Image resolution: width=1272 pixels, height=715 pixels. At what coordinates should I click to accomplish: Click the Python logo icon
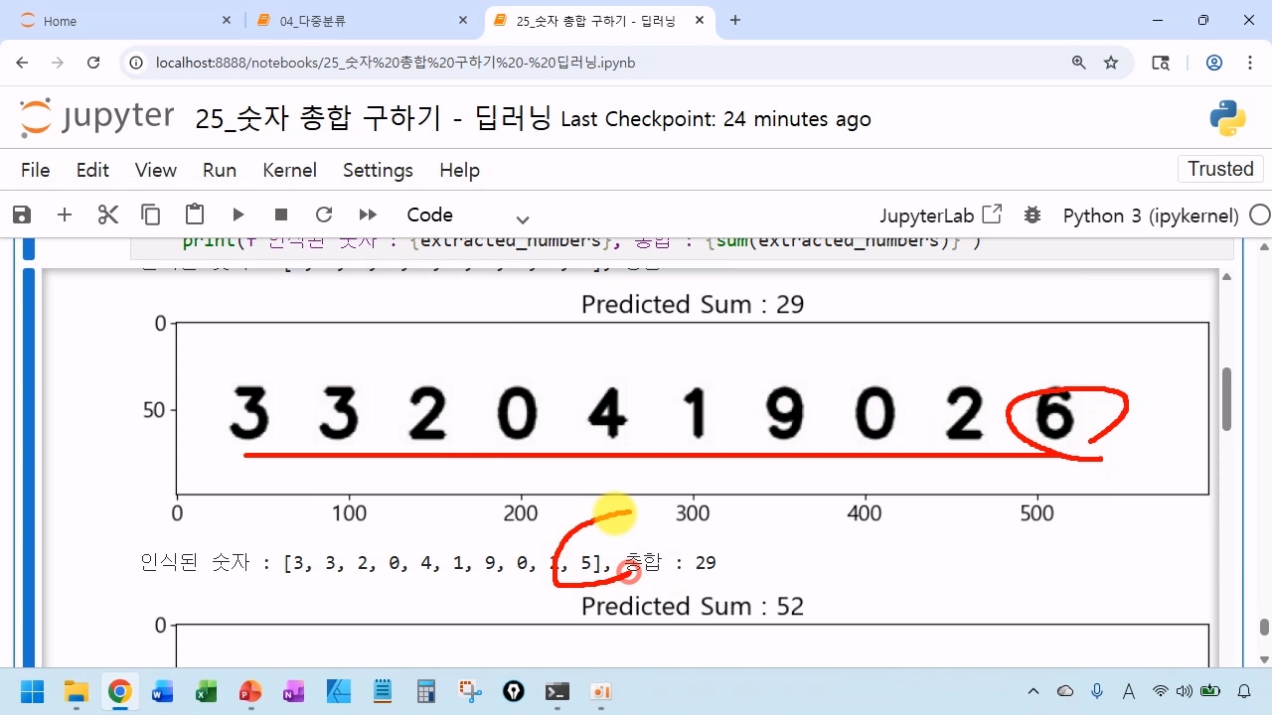click(x=1228, y=118)
